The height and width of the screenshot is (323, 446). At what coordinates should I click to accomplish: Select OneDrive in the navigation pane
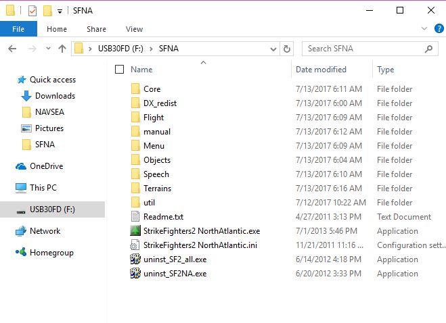click(x=47, y=166)
